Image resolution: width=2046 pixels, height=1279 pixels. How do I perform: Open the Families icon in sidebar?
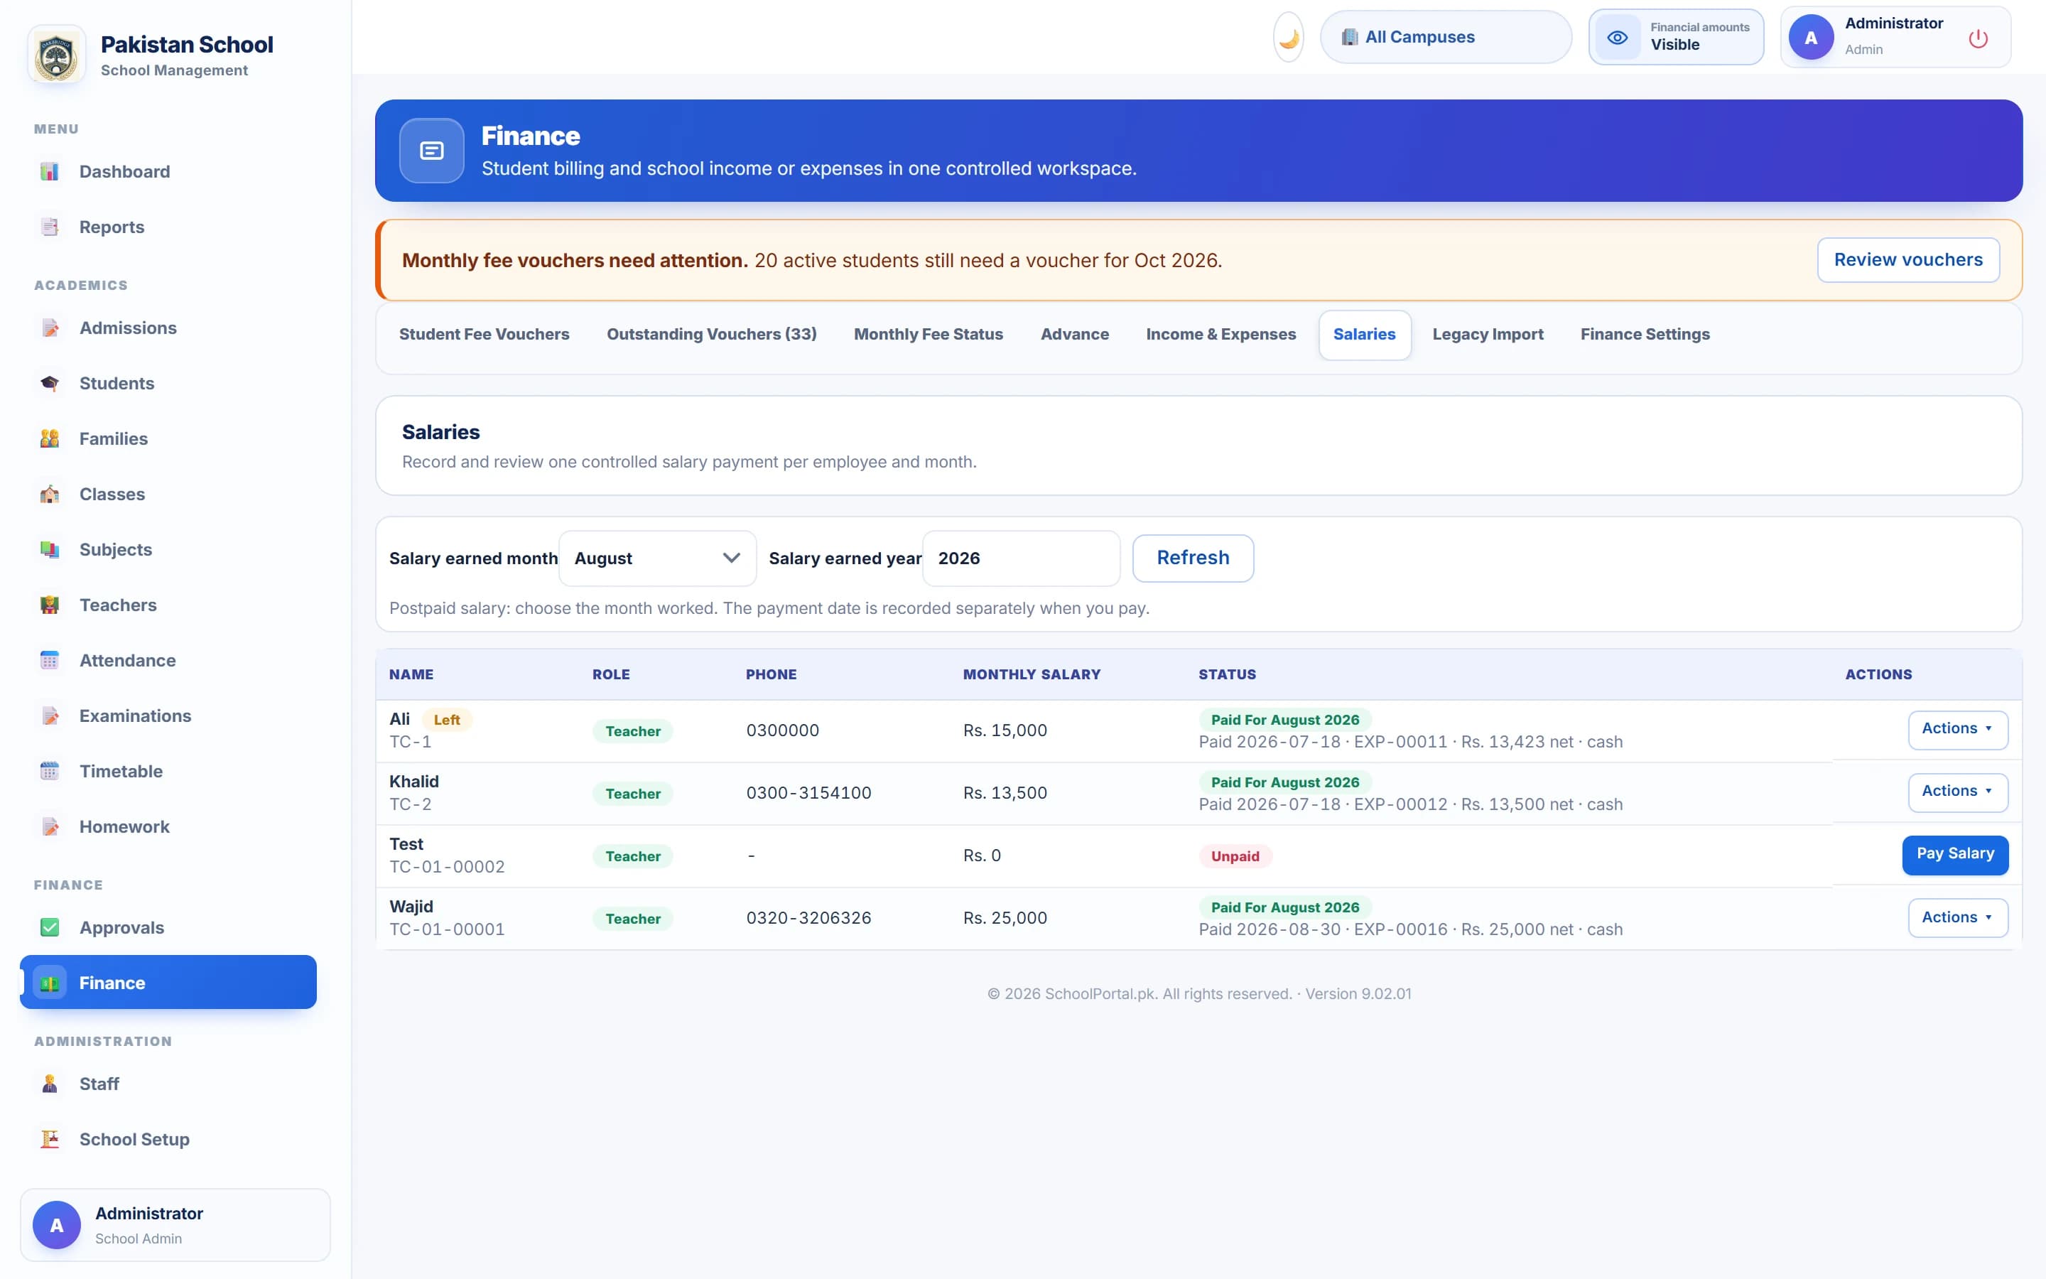point(49,439)
